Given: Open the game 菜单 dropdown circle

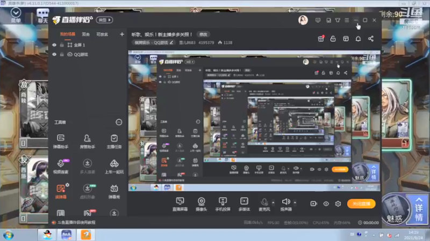Looking at the screenshot, I should [x=16, y=12].
